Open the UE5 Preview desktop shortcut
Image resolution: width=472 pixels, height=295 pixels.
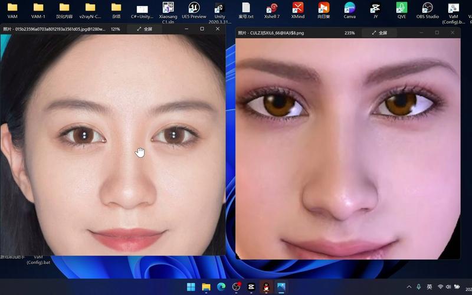coord(194,8)
